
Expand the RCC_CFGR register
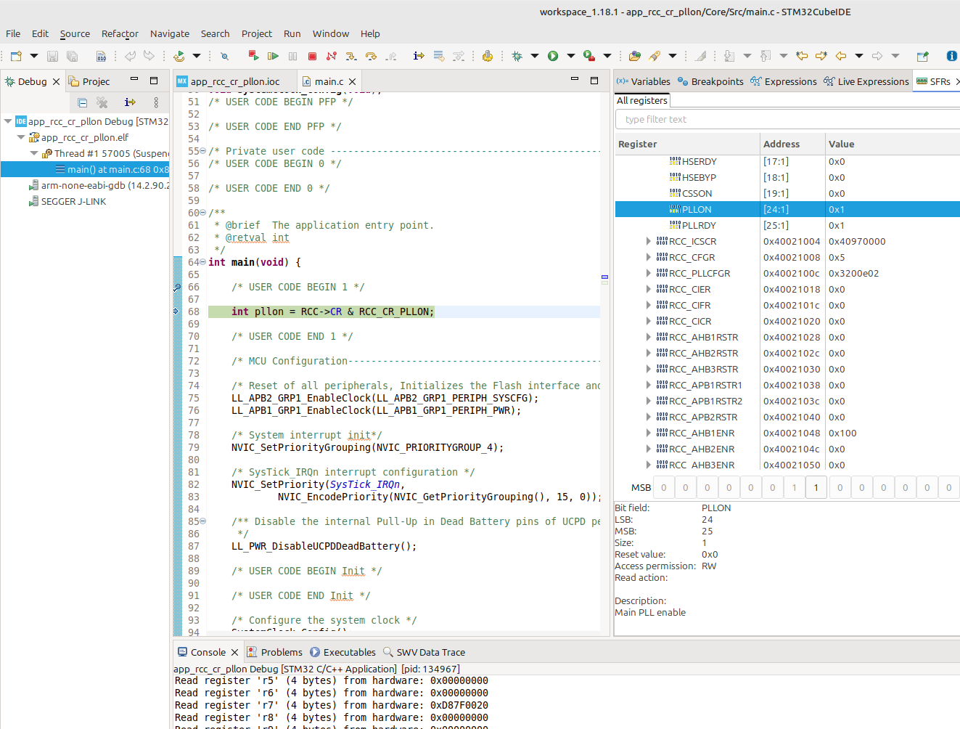point(649,257)
